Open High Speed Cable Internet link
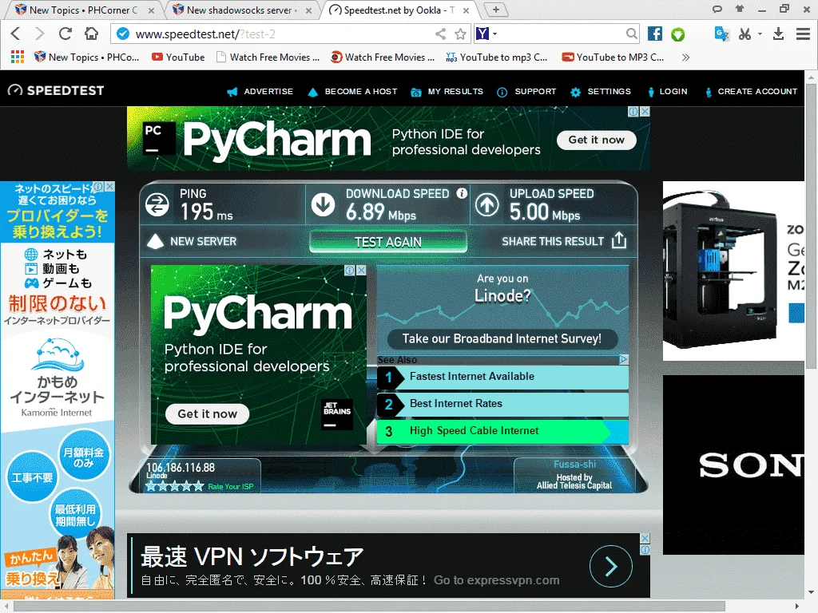Viewport: 818px width, 613px height. pos(502,430)
